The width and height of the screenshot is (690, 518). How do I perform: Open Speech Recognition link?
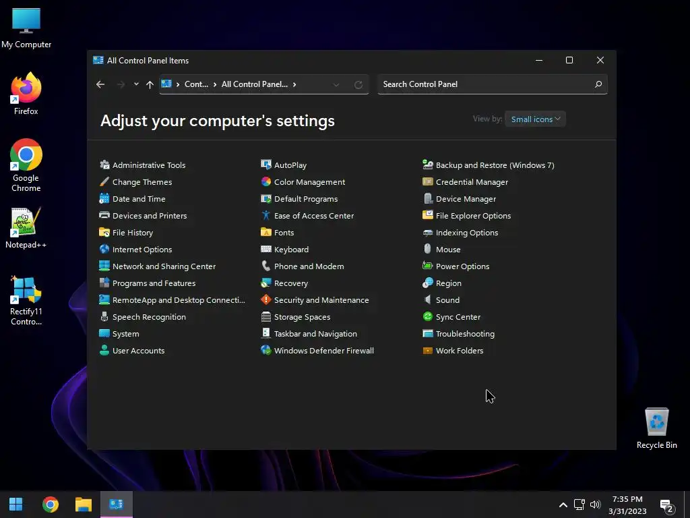tap(149, 317)
